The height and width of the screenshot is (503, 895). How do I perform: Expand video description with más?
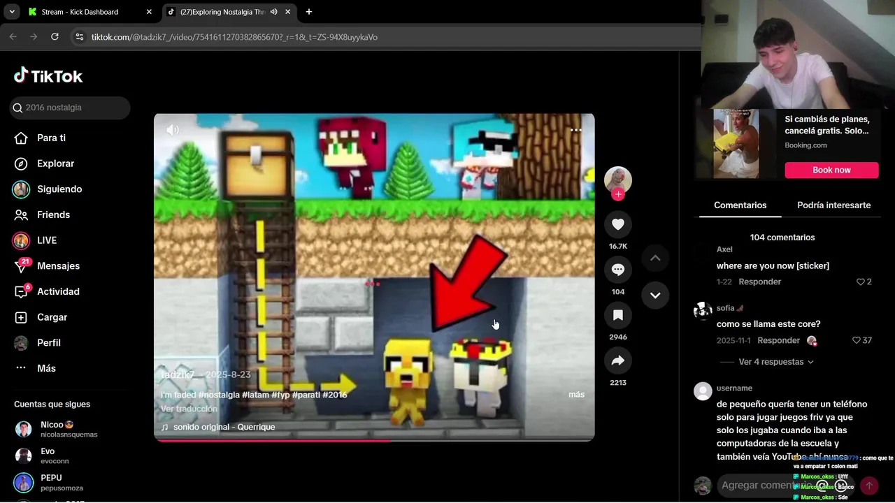click(x=576, y=395)
